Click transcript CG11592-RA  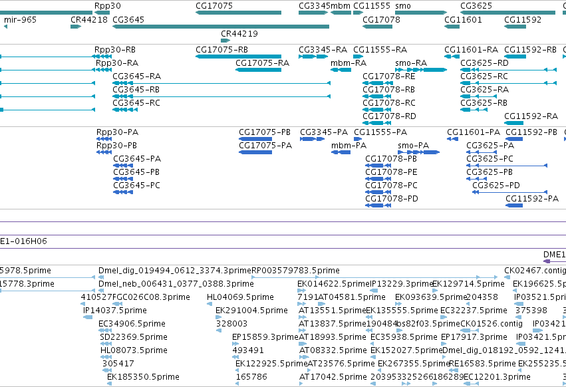pyautogui.click(x=531, y=116)
